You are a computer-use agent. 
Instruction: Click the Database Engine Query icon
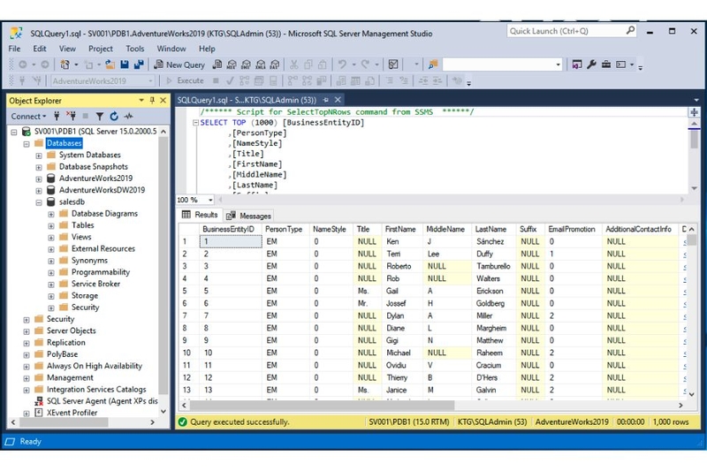tap(217, 65)
